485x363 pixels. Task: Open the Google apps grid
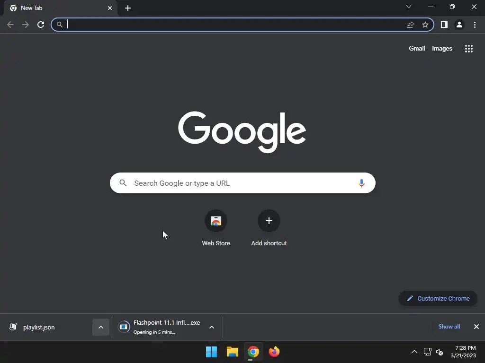coord(469,49)
